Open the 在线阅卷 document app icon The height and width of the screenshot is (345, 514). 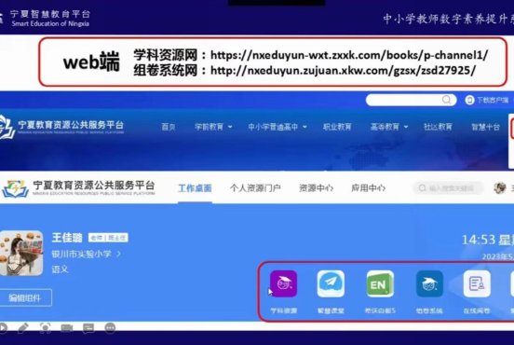coord(477,284)
